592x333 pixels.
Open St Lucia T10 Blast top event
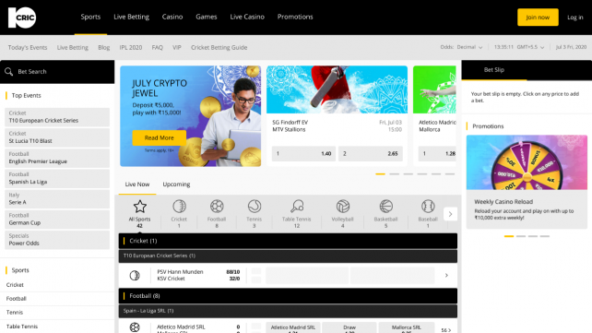click(57, 137)
